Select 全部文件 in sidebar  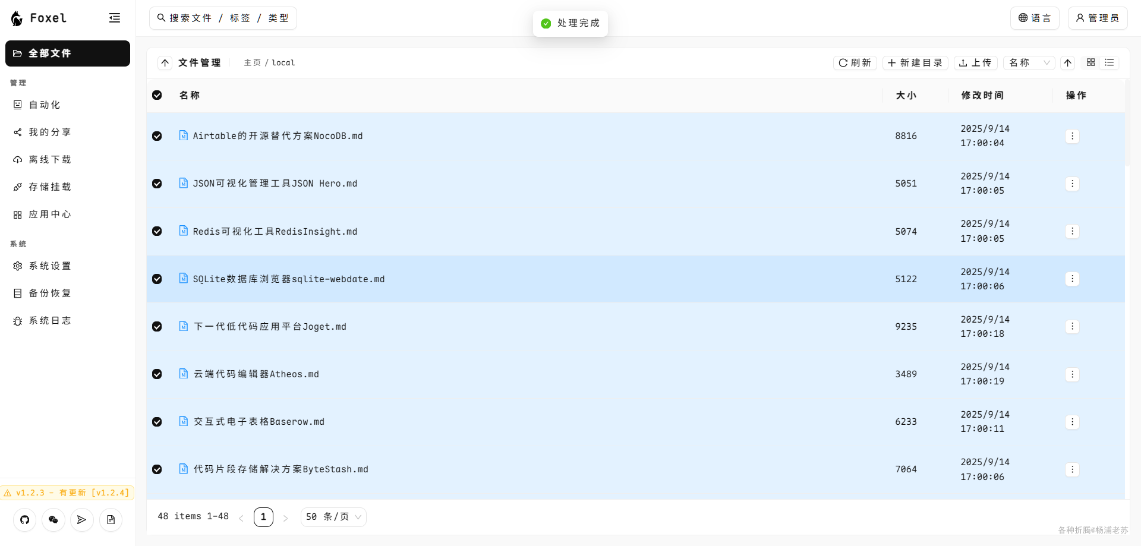68,53
